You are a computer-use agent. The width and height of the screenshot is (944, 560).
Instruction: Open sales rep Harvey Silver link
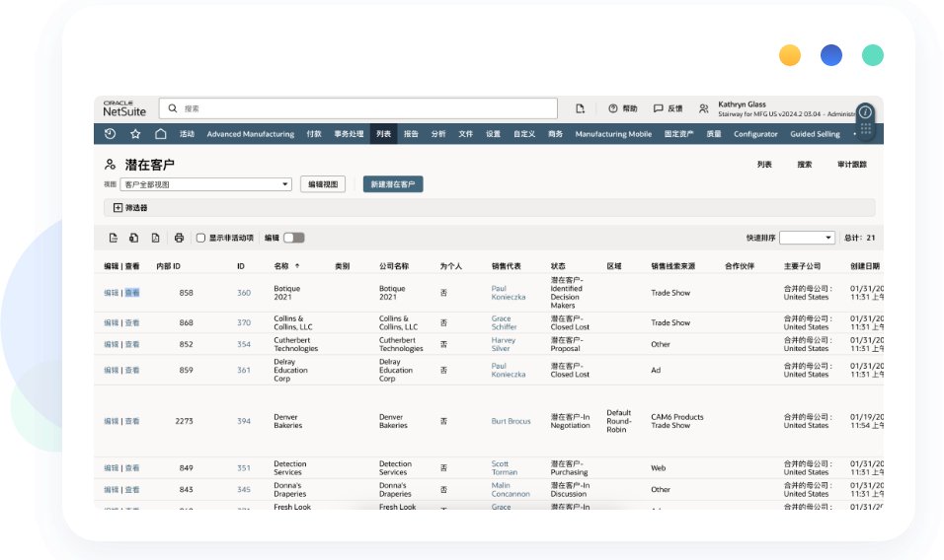(x=504, y=344)
